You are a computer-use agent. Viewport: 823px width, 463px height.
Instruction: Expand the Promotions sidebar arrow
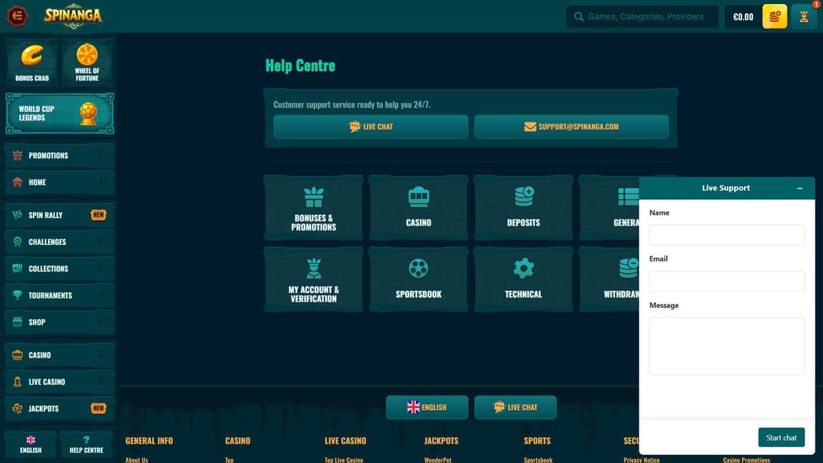(x=102, y=156)
